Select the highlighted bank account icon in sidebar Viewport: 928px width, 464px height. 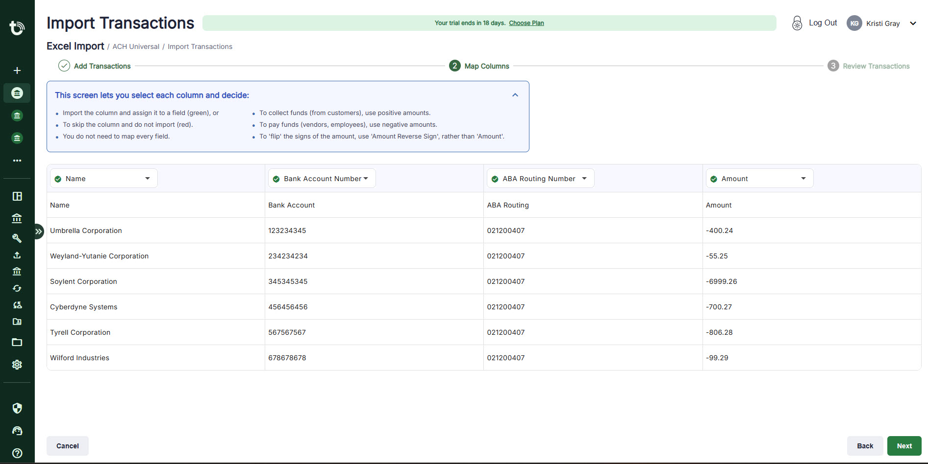pos(17,93)
